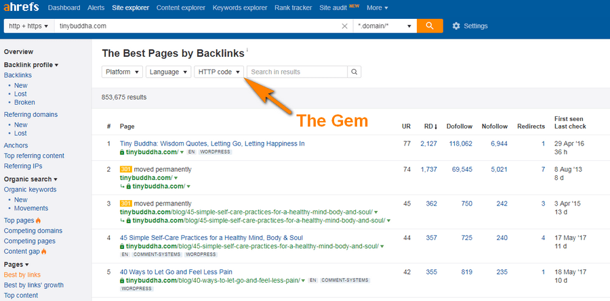
Task: Open the http + https protocol dropdown
Action: (x=28, y=26)
